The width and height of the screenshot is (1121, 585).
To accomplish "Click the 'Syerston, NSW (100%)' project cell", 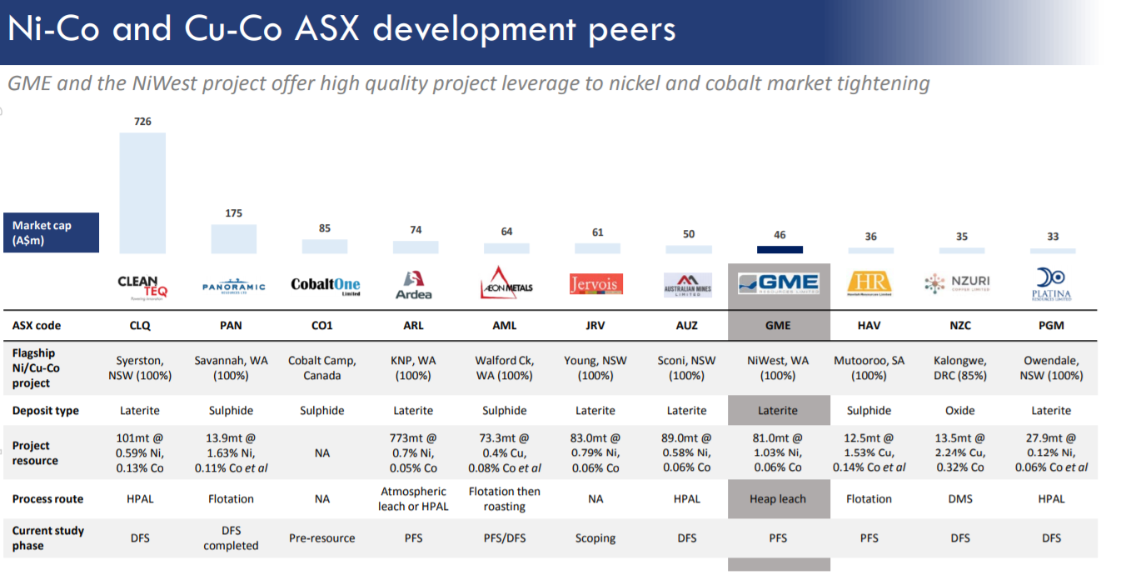I will point(141,368).
